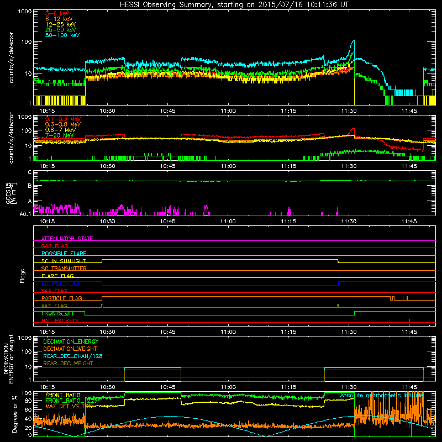
Task: Click the FRONTS_OFF flag label
Action: (x=58, y=313)
